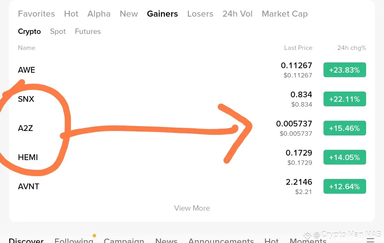Open the AWE coin row

[192, 70]
